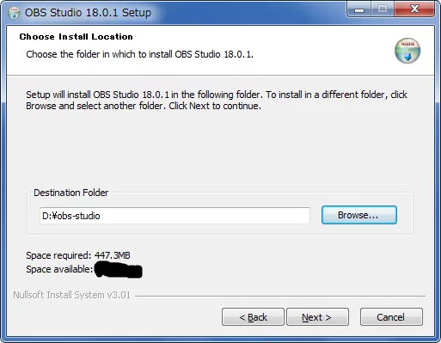Click the blacked-out space available value
This screenshot has width=441, height=343.
(x=119, y=270)
